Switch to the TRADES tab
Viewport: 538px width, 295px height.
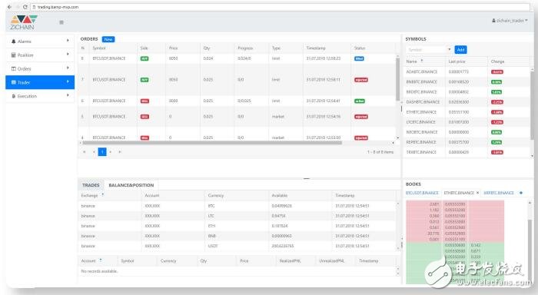coord(91,185)
